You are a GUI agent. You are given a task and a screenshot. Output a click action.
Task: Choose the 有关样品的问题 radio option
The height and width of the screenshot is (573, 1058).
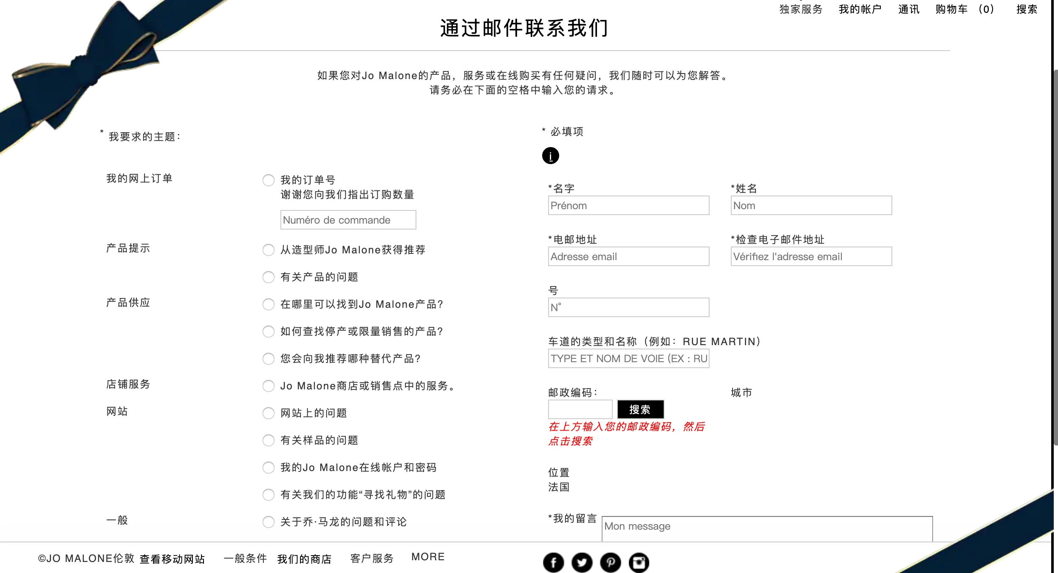268,440
